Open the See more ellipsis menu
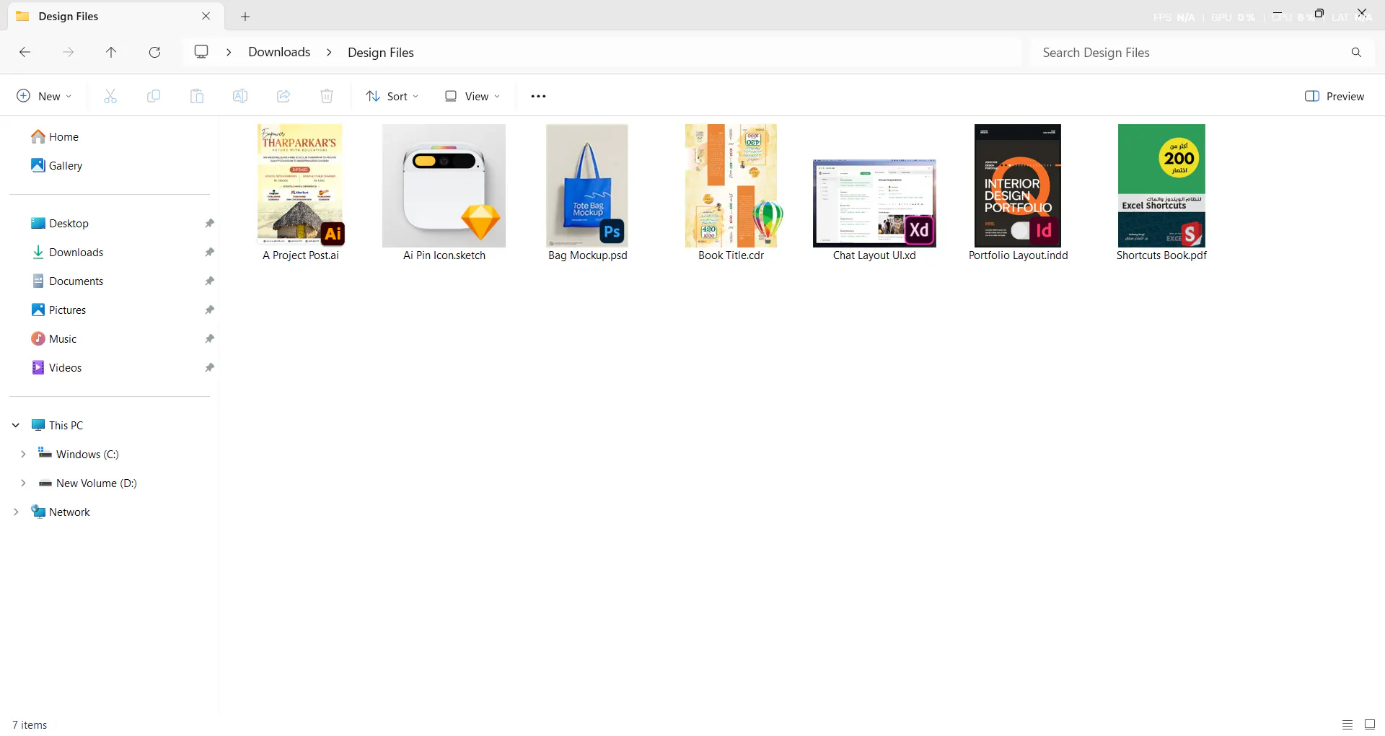Image resolution: width=1385 pixels, height=736 pixels. pos(538,96)
